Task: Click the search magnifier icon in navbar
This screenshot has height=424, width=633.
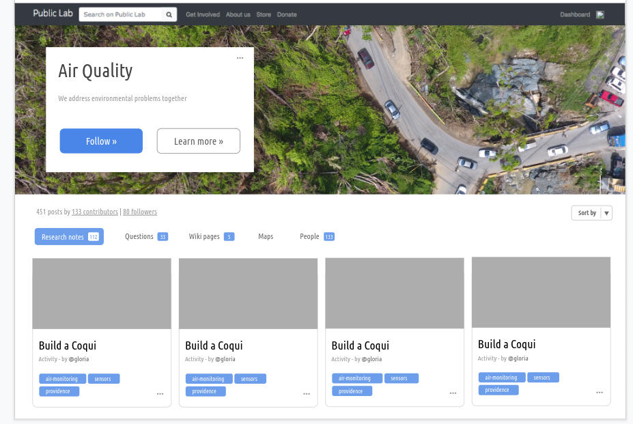Action: [x=169, y=14]
